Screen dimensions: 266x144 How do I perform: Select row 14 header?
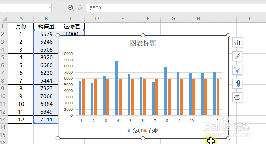click(4, 127)
